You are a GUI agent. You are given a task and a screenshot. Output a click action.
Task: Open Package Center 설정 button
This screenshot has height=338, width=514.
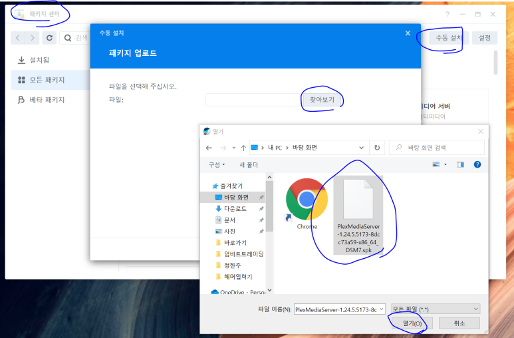(485, 38)
